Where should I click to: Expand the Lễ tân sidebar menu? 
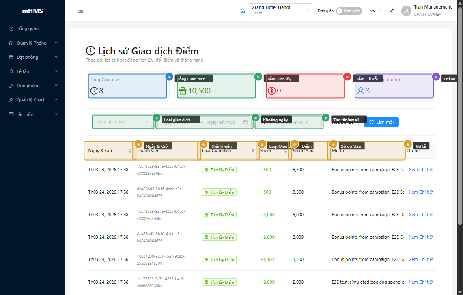[32, 71]
